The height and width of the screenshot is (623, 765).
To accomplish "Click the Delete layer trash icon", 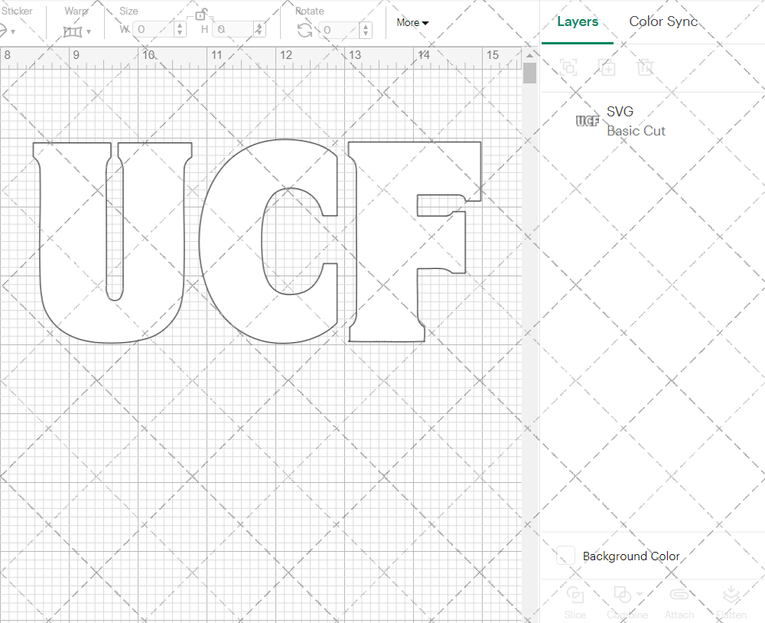I will tap(645, 67).
